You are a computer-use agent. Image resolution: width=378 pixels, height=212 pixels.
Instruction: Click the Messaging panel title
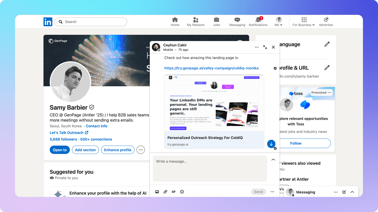click(x=306, y=192)
